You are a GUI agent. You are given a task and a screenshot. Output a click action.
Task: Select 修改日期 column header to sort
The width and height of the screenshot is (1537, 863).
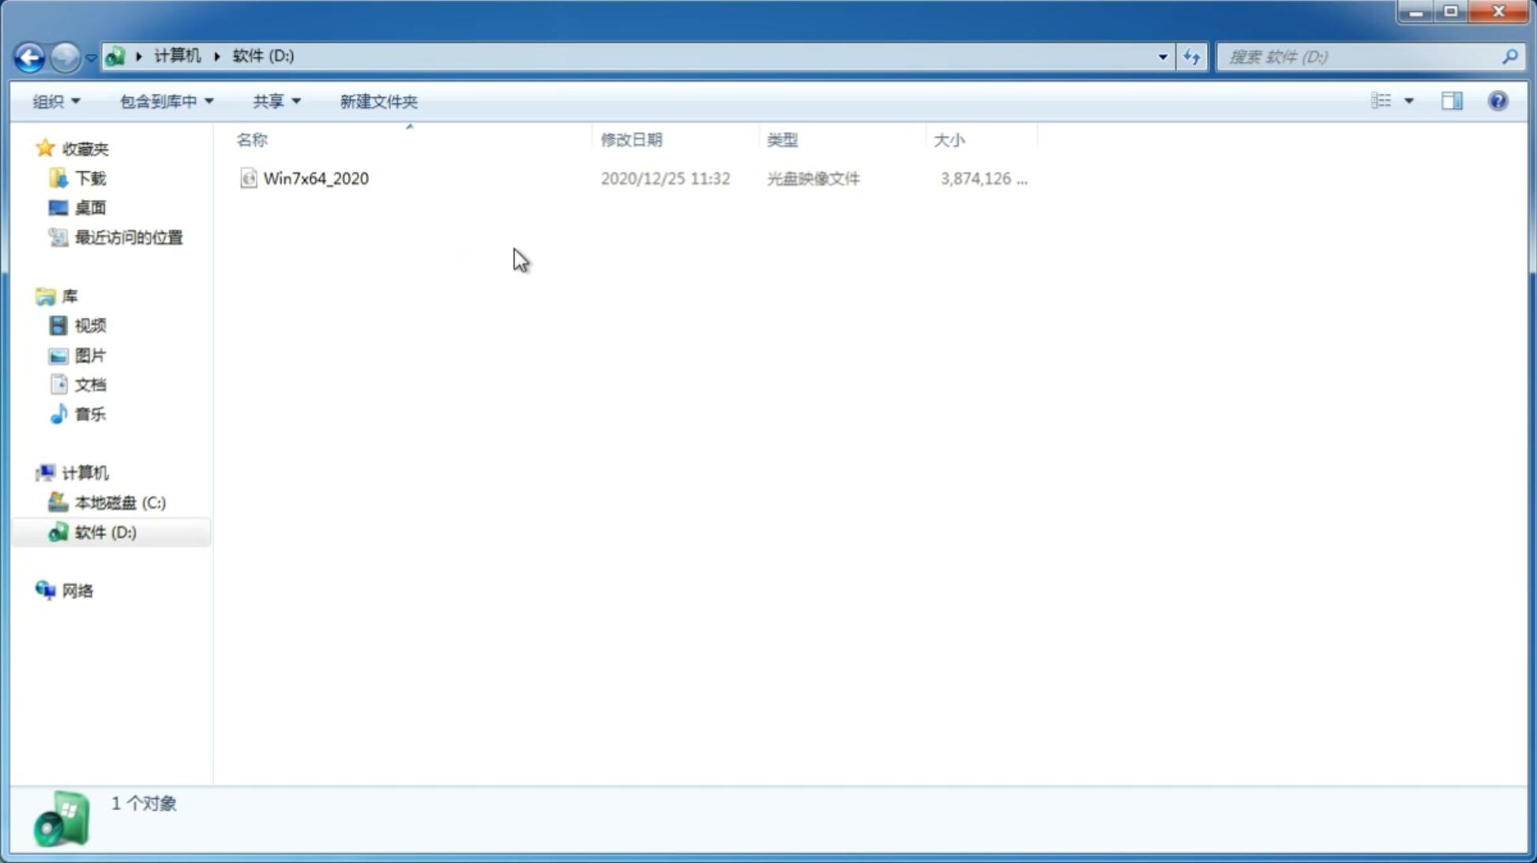click(x=630, y=138)
